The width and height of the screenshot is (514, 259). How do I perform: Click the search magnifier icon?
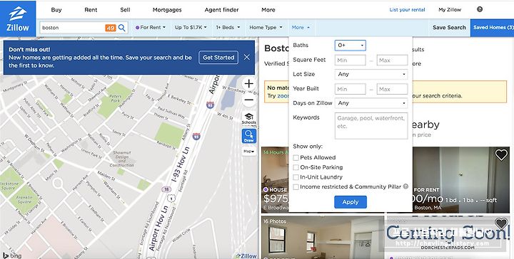122,28
